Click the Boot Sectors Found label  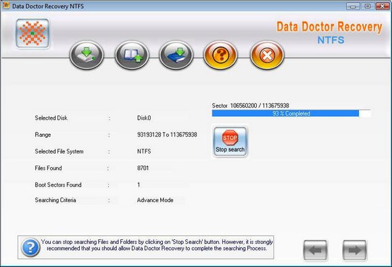tap(58, 185)
